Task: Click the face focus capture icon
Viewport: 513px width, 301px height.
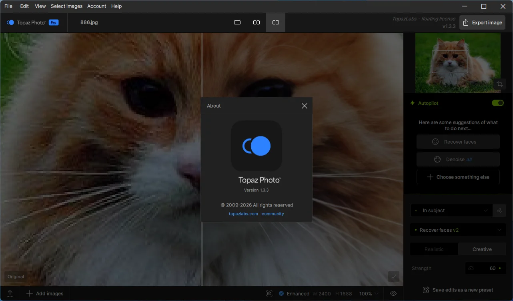Action: (x=269, y=293)
